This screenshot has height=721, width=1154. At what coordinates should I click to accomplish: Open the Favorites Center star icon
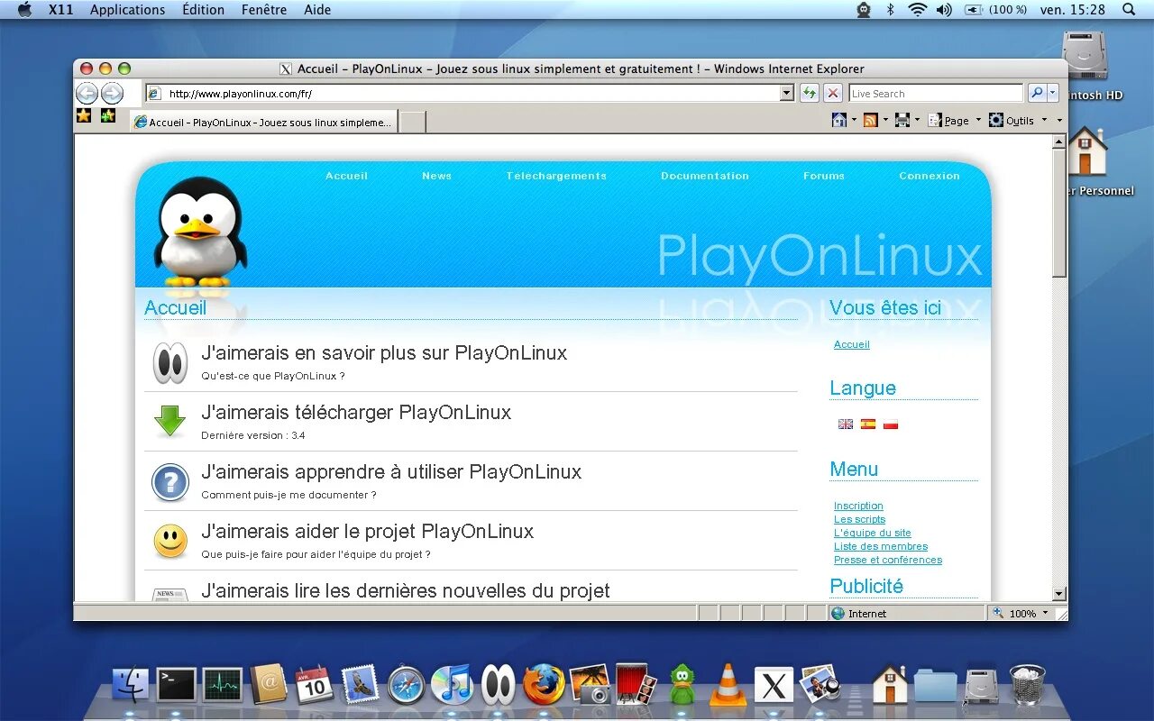[84, 115]
